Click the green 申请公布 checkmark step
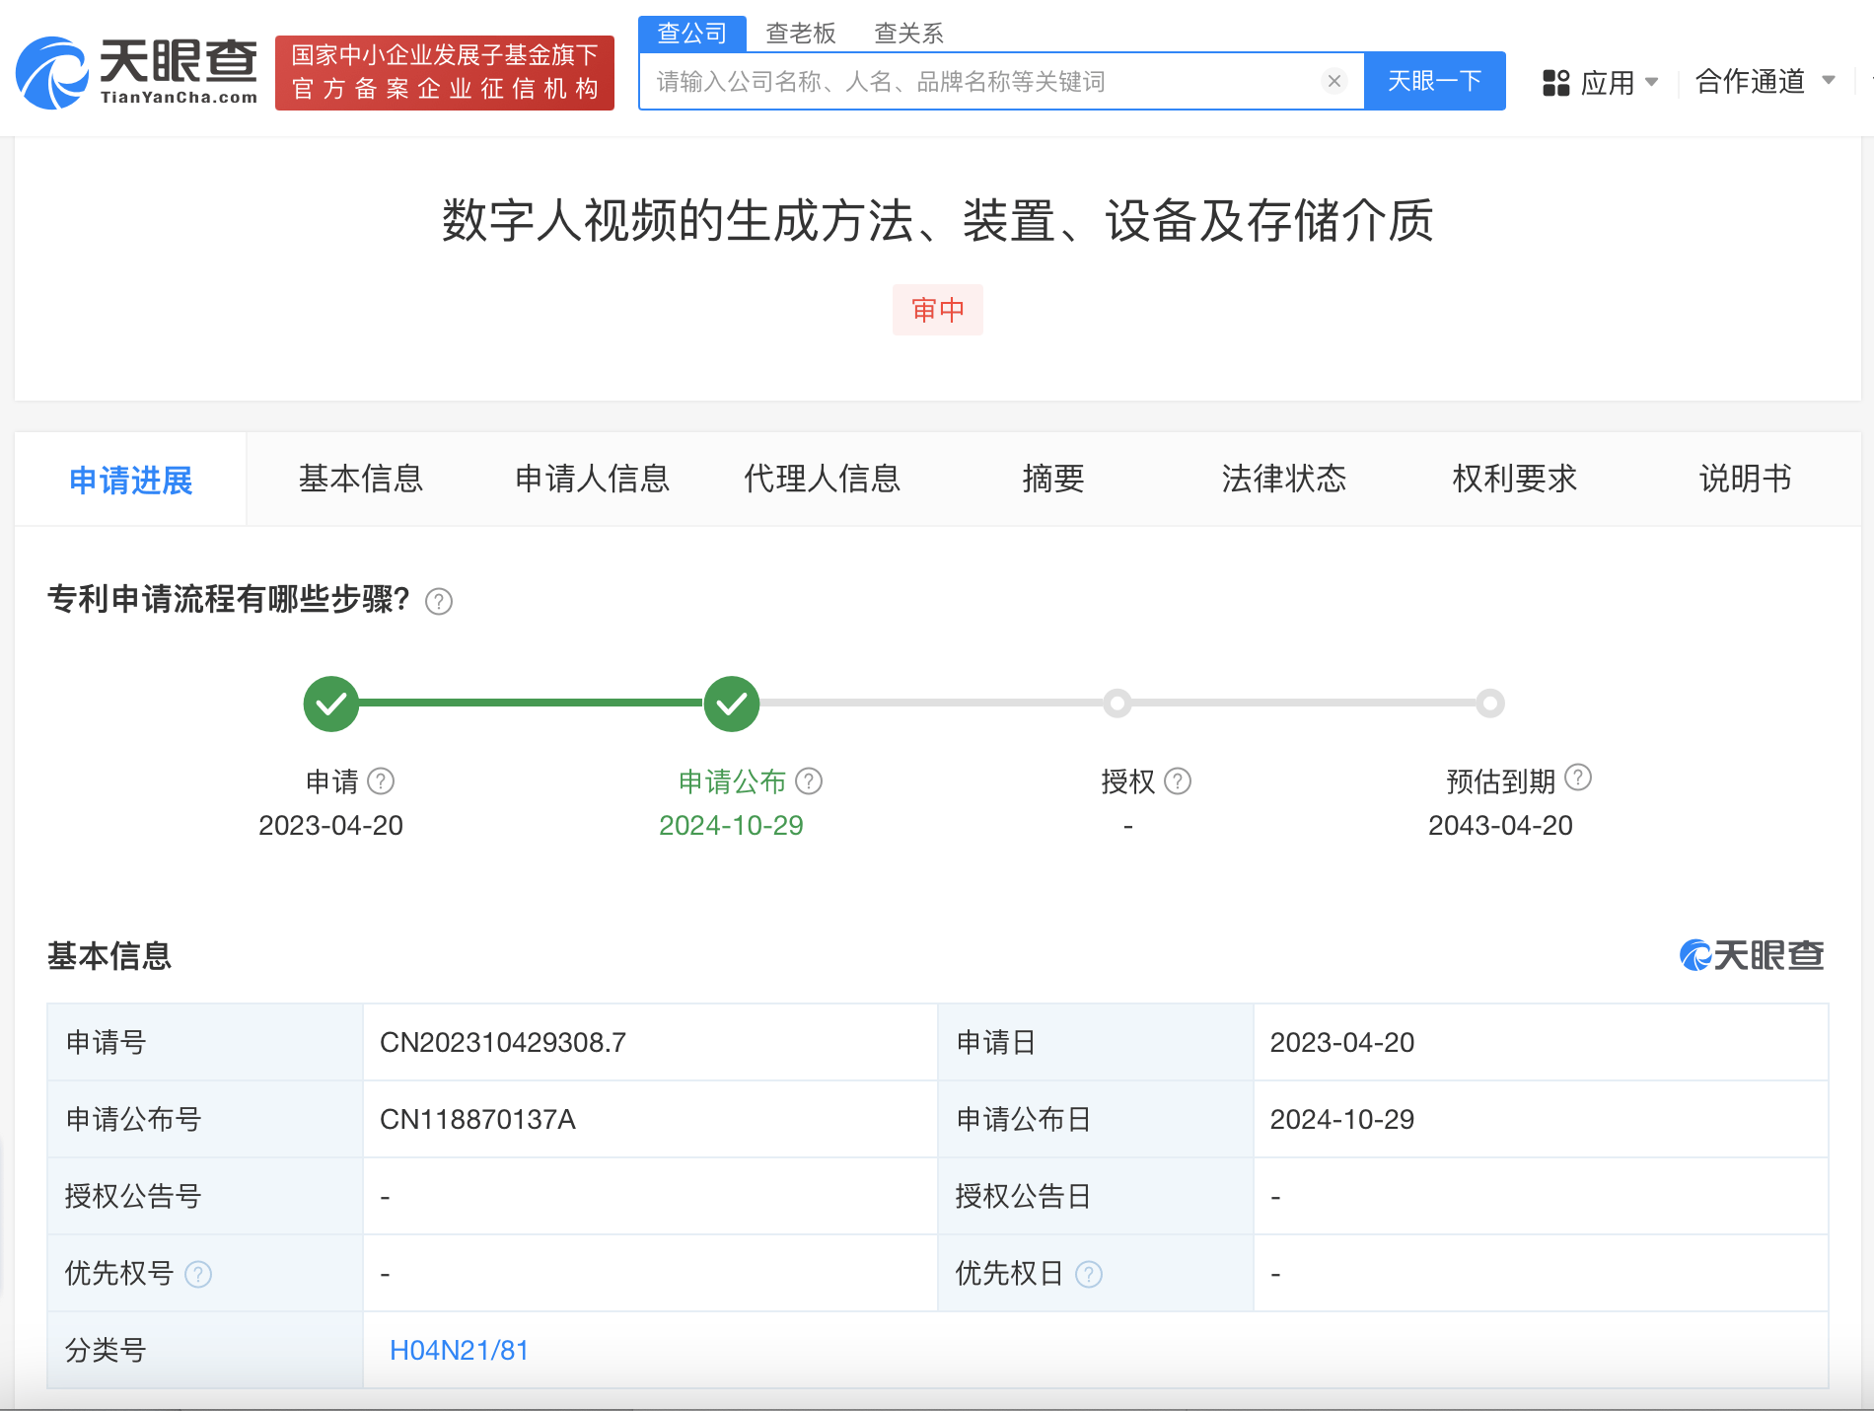The width and height of the screenshot is (1874, 1411). point(732,704)
